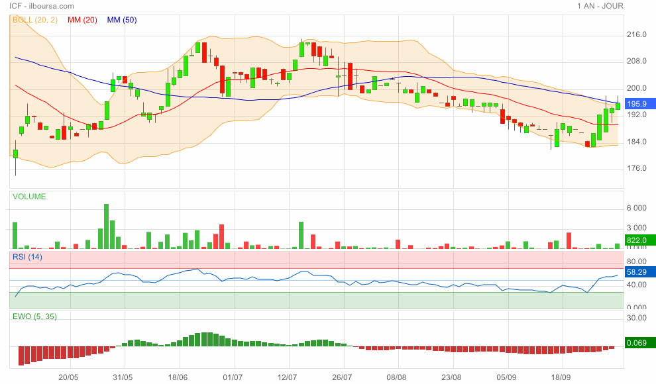Screen dimensions: 656x384
Task: Click the RSI (14) panel label
Action: tap(27, 257)
